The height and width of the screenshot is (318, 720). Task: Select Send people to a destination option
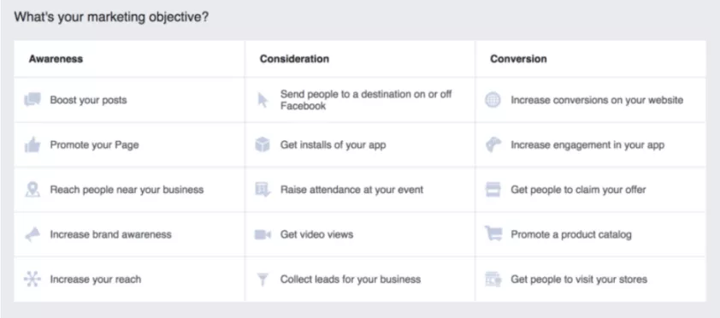click(x=366, y=99)
